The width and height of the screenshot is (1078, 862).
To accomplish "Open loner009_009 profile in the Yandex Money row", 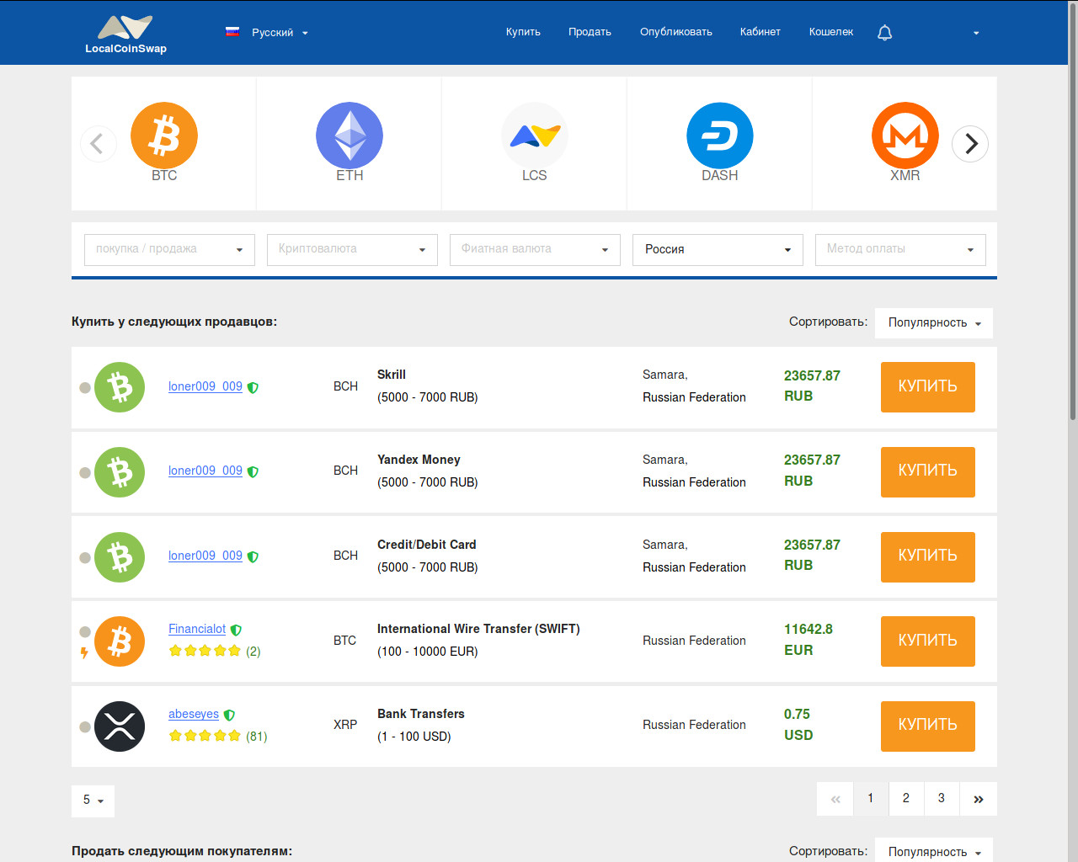I will (x=205, y=471).
